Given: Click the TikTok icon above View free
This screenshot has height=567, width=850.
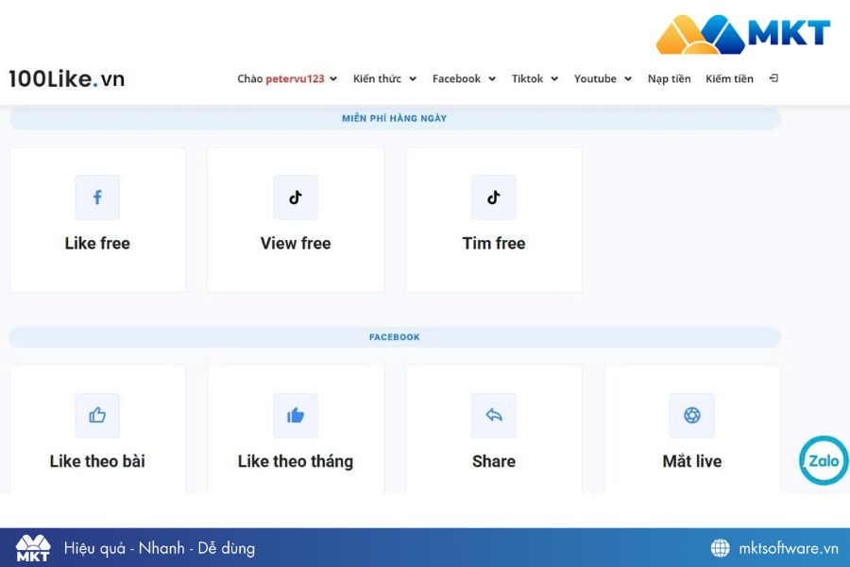Looking at the screenshot, I should (296, 198).
